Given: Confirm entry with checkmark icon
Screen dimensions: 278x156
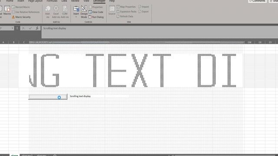Looking at the screenshot, I should point(30,28).
